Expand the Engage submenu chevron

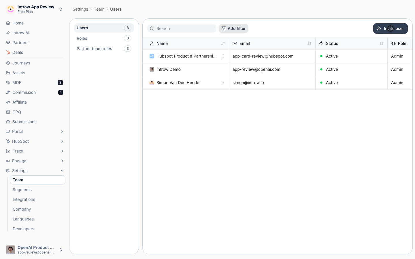(62, 161)
